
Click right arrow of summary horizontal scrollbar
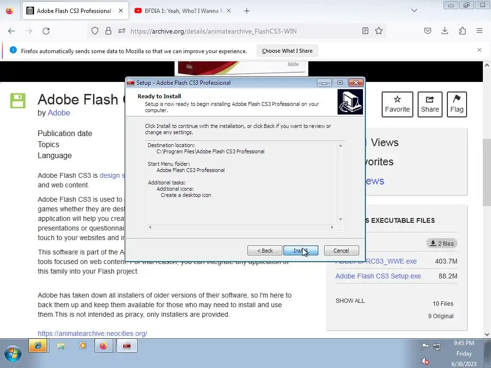point(332,227)
